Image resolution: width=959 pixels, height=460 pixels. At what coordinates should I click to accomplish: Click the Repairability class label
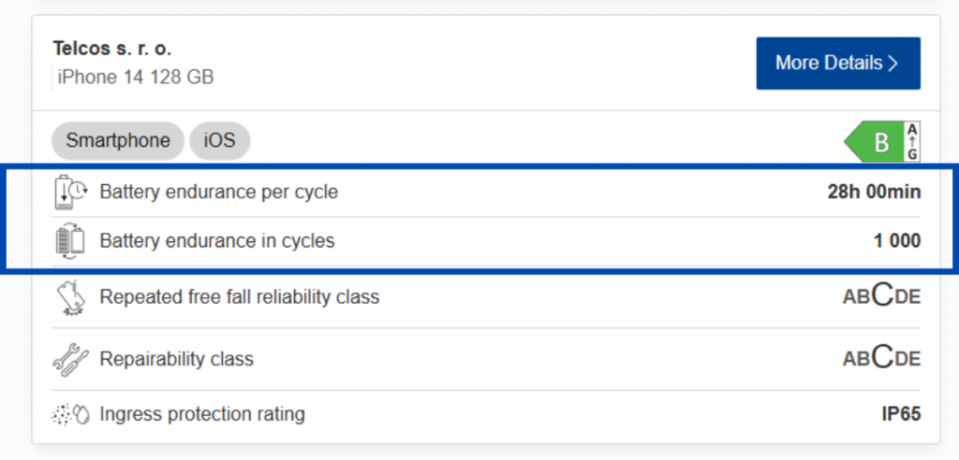pos(177,359)
